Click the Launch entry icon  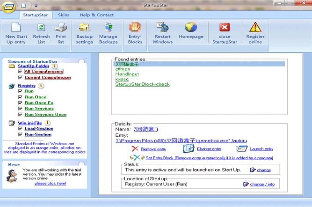(241, 148)
